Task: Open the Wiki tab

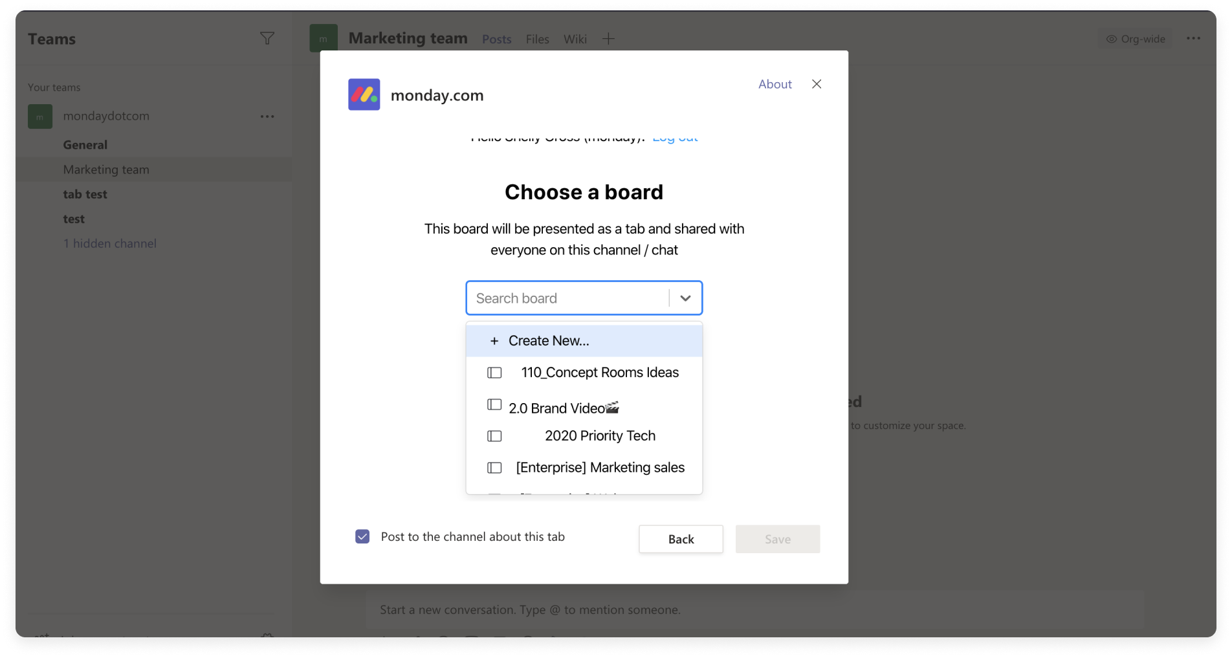Action: click(575, 39)
